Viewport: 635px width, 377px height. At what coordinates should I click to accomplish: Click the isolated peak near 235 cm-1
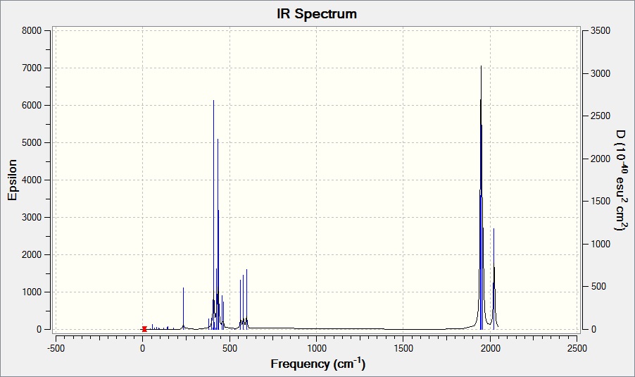point(184,308)
